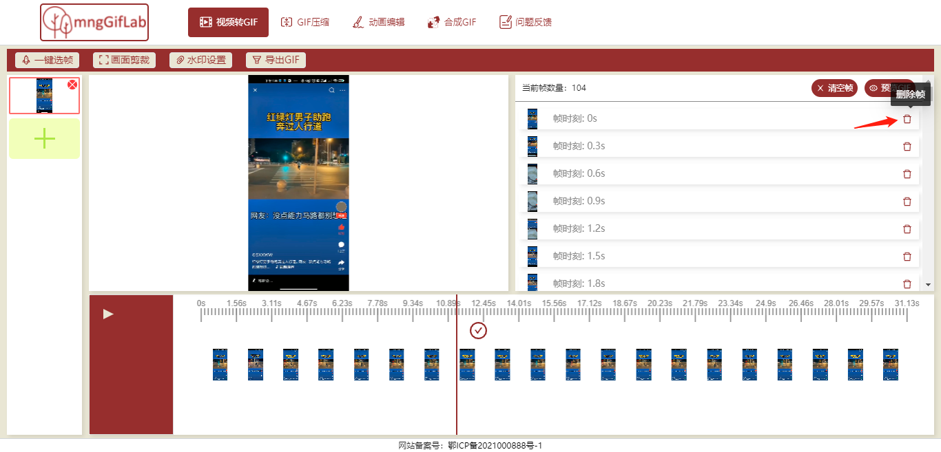Viewport: 941px width, 452px height.
Task: Select the last timeline thumbnail near 31.13s
Action: coord(891,365)
